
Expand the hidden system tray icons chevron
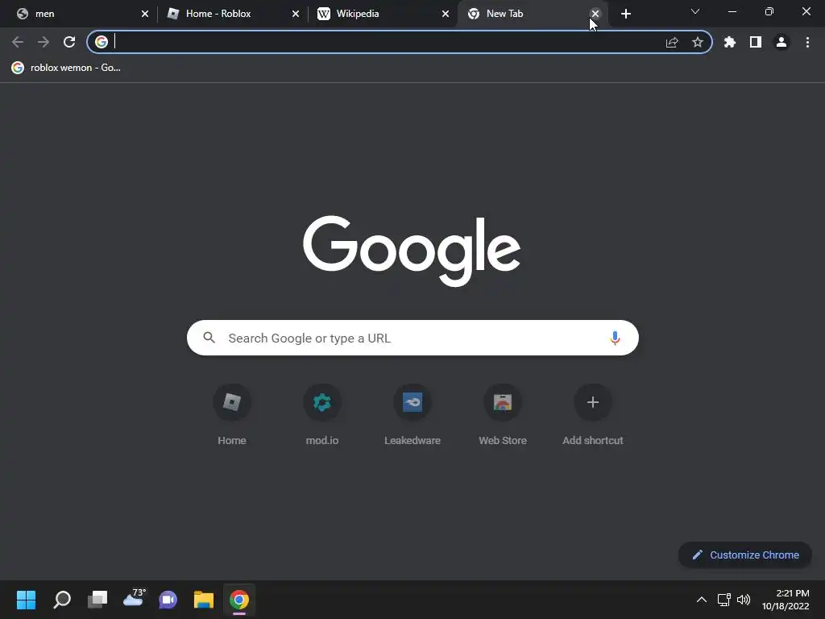(702, 600)
